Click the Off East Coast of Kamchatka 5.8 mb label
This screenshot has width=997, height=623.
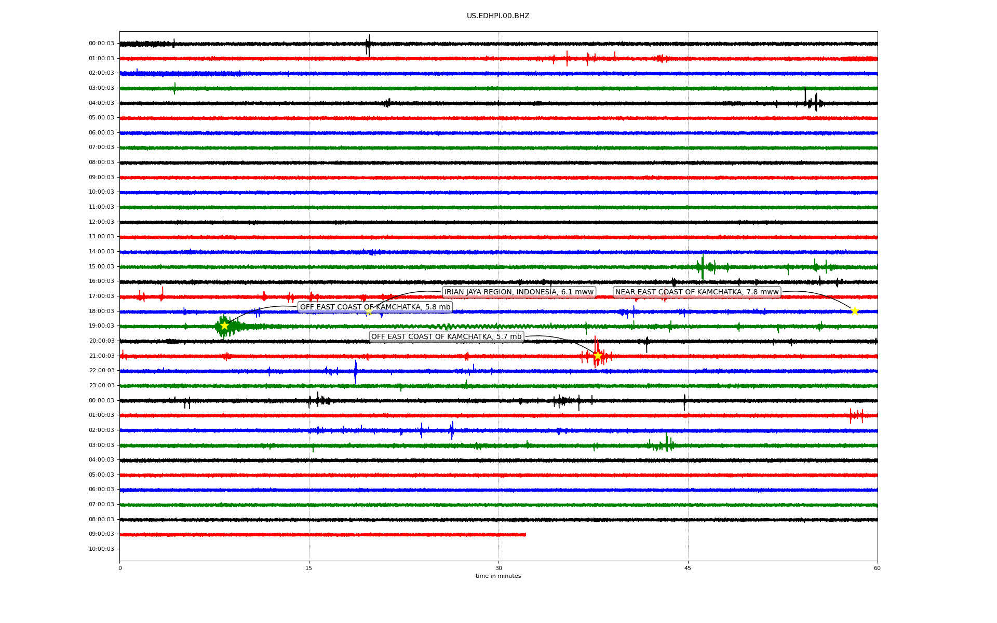click(x=375, y=307)
